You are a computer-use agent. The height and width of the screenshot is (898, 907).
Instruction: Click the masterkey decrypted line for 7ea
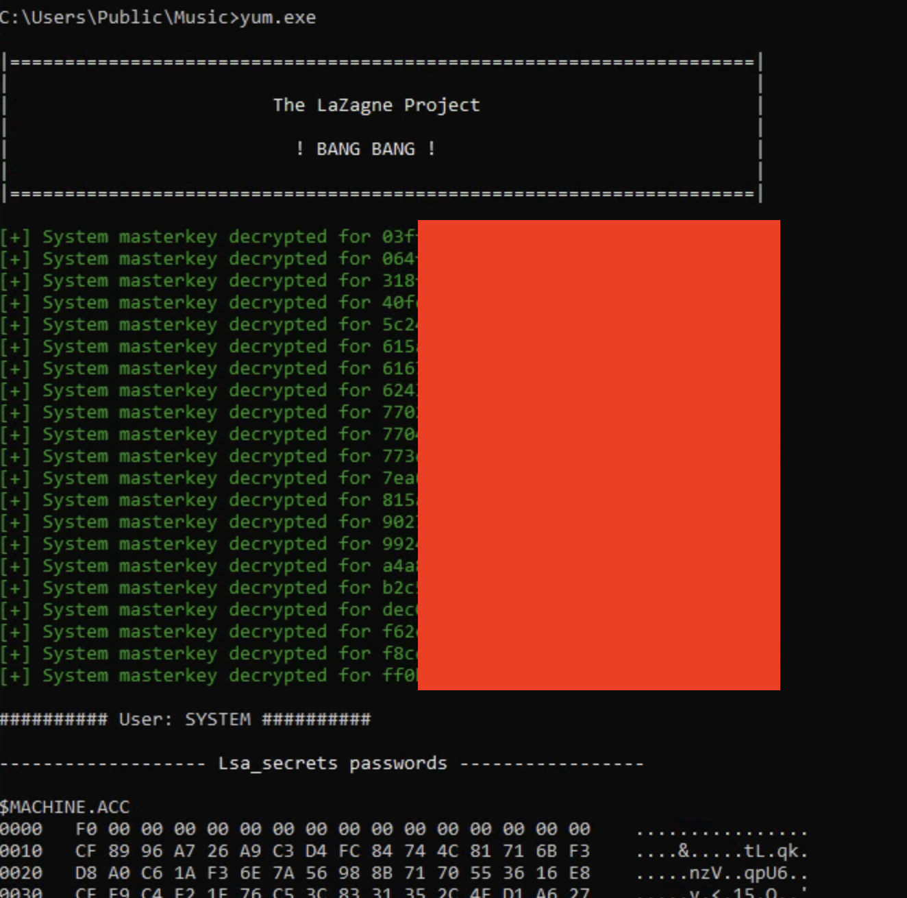pos(208,478)
